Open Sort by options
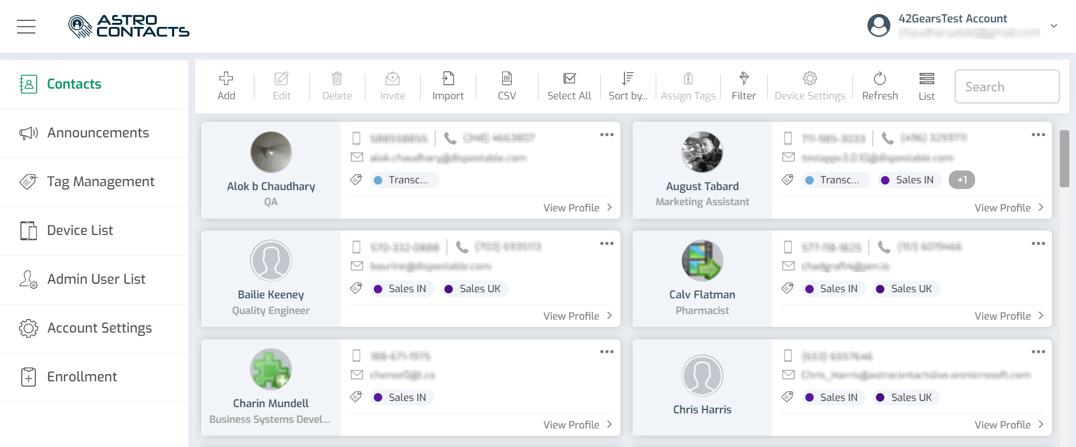 [x=628, y=86]
